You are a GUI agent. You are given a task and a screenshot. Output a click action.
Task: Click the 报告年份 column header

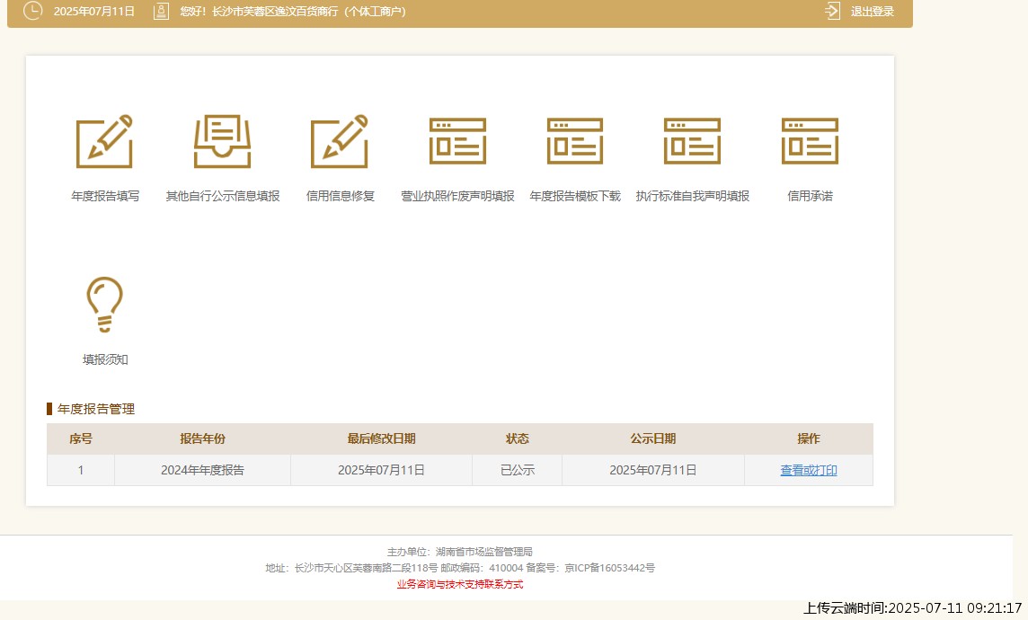202,438
